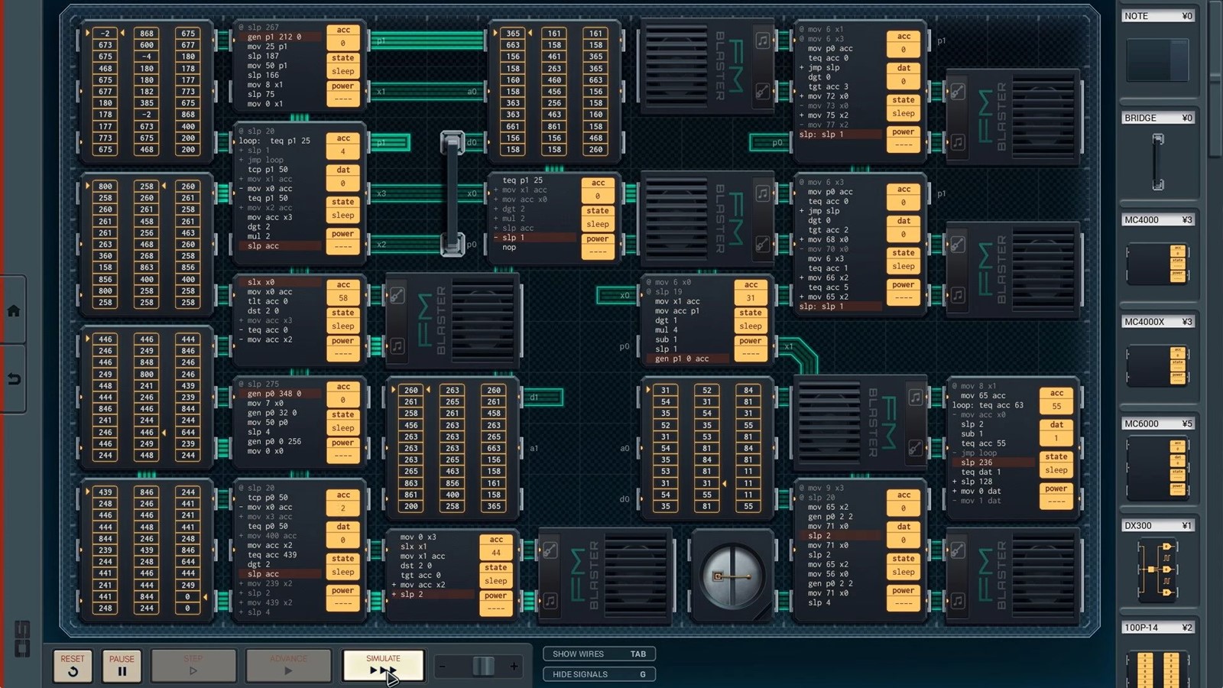Click the simulation speed slider handle
This screenshot has width=1223, height=688.
pyautogui.click(x=483, y=667)
